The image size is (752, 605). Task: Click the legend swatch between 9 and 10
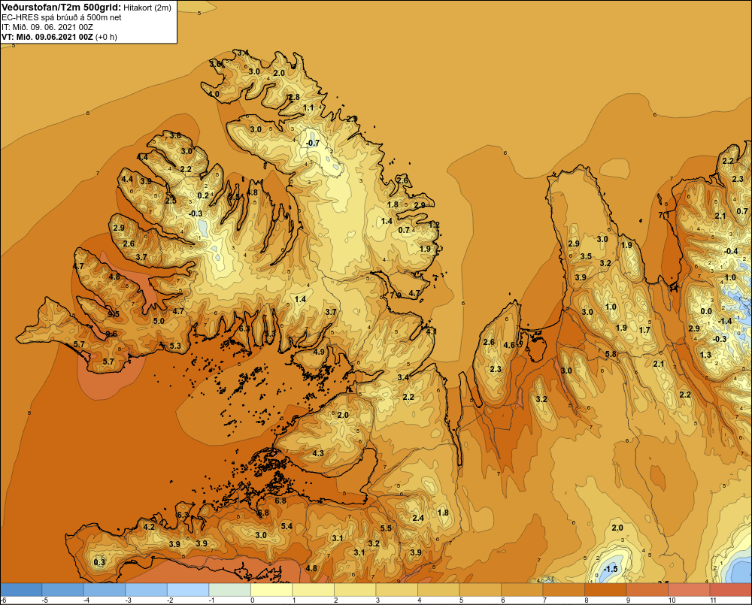coord(647,590)
